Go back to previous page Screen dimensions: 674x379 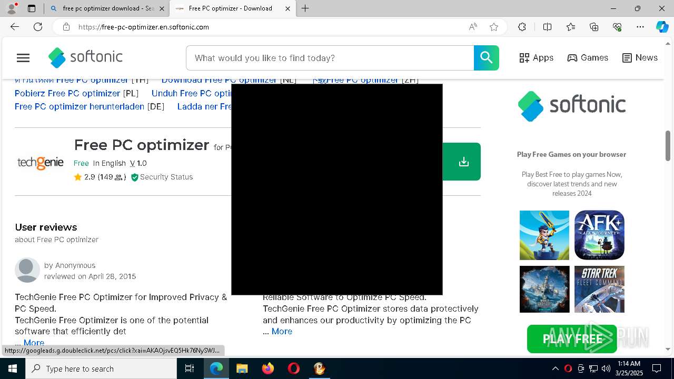tap(15, 27)
